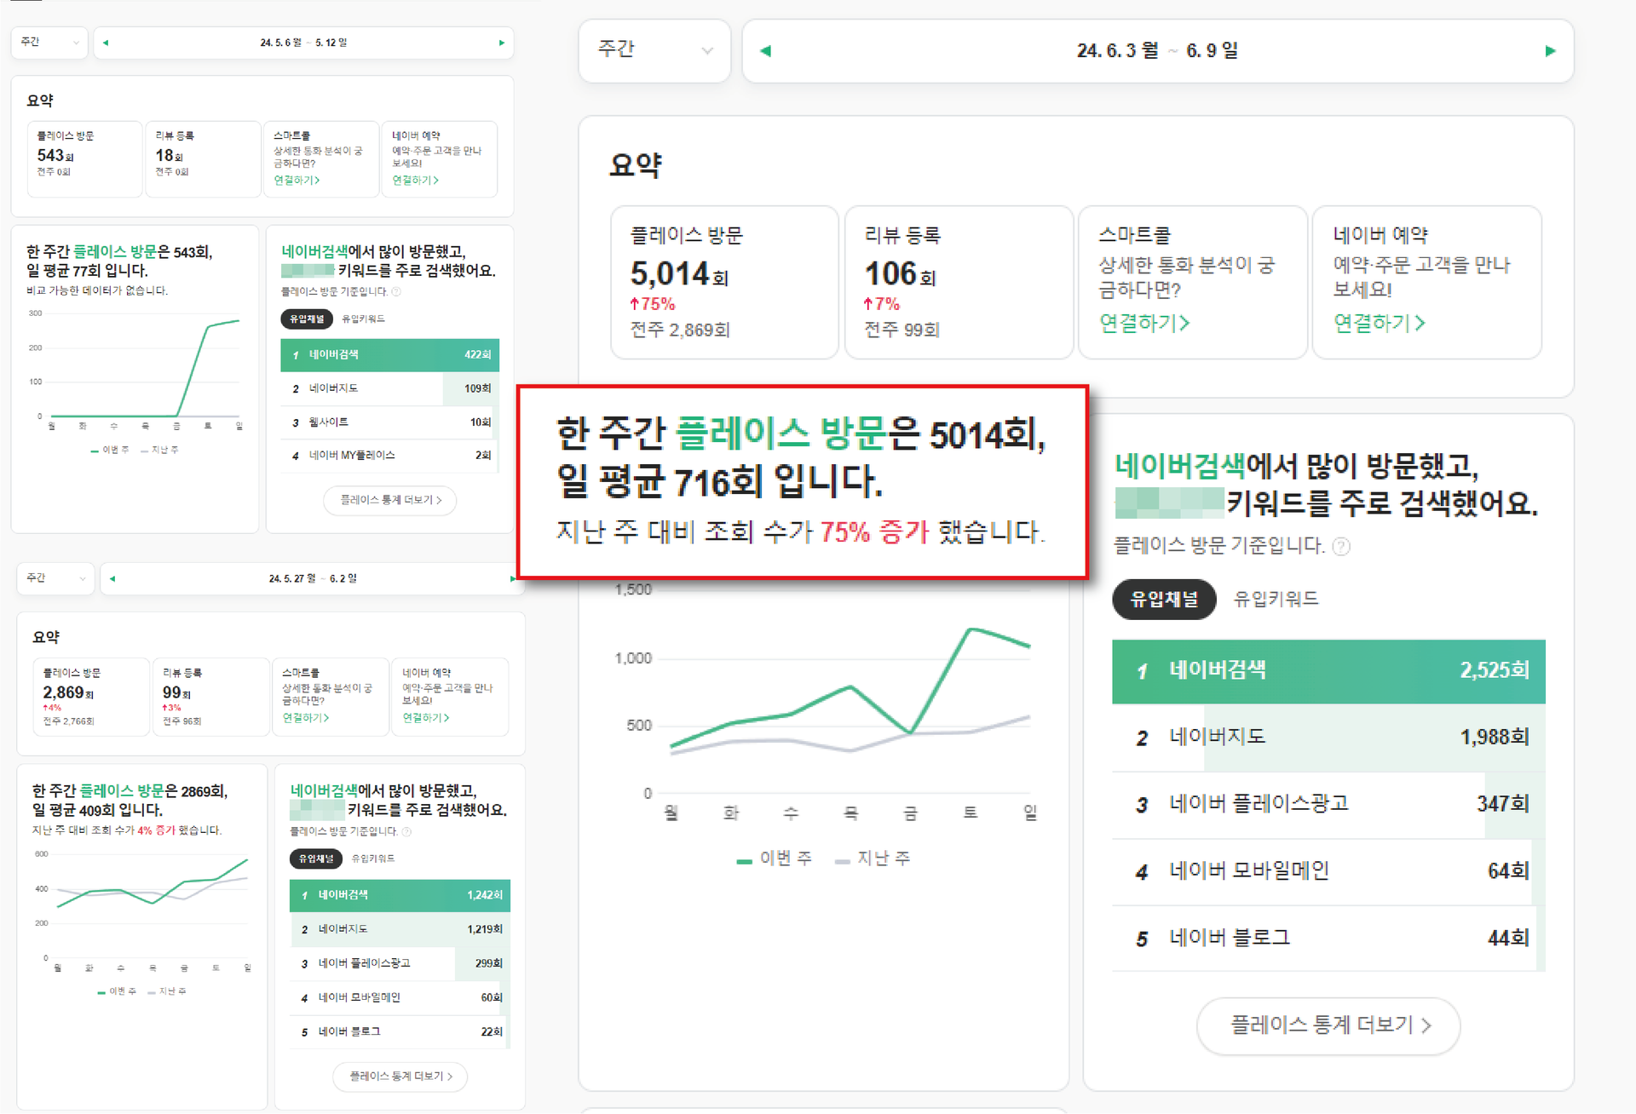This screenshot has width=1636, height=1114.
Task: Click help icon next to 플레이스 방문 기준입니다 (large panel)
Action: [1341, 547]
